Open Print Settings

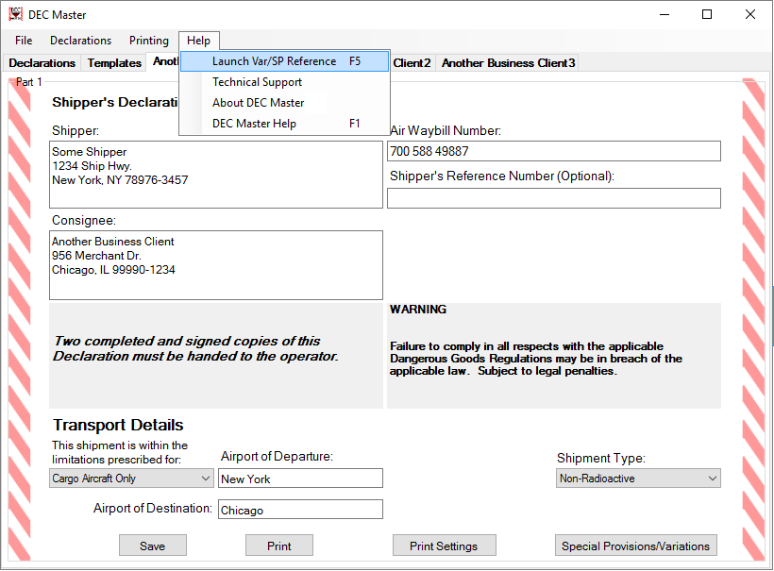pyautogui.click(x=444, y=546)
